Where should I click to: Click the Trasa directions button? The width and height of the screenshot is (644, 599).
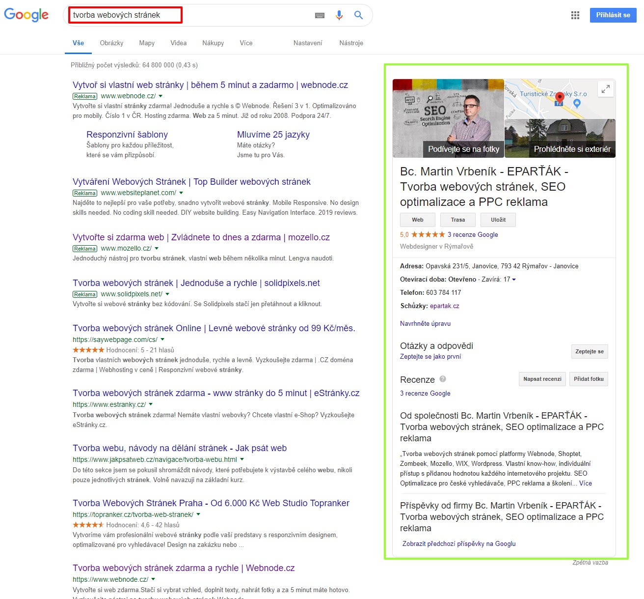(458, 220)
